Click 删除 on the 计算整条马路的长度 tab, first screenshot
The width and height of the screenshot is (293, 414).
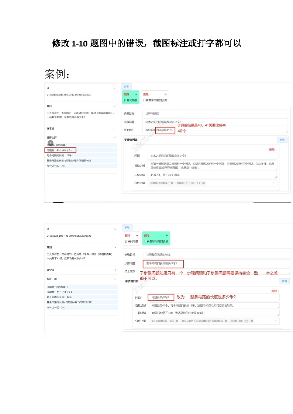[146, 94]
